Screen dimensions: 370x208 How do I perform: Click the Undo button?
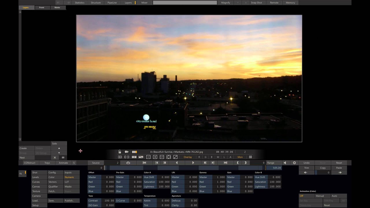pos(307,163)
